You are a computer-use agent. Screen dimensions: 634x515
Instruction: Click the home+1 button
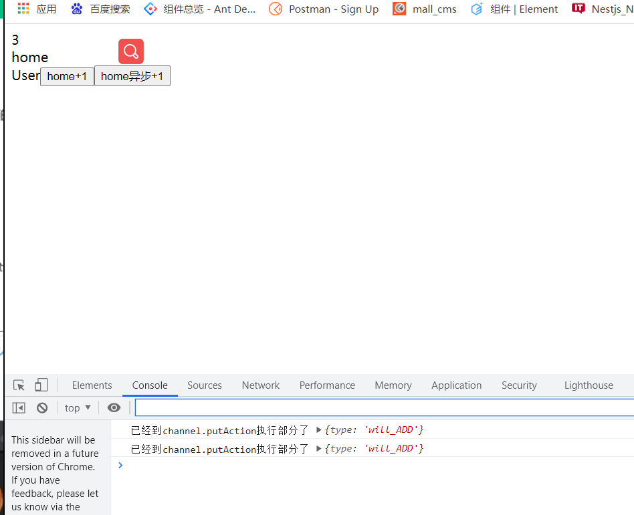[x=67, y=76]
